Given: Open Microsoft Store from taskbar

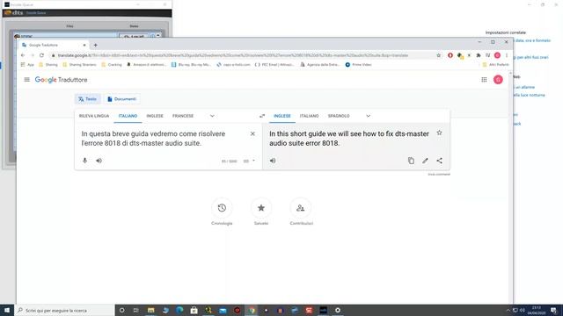Looking at the screenshot, I should click(x=194, y=310).
